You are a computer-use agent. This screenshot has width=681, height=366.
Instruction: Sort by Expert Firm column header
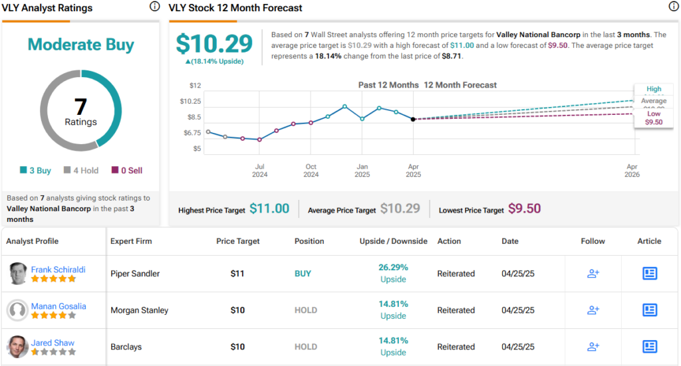pyautogui.click(x=131, y=241)
